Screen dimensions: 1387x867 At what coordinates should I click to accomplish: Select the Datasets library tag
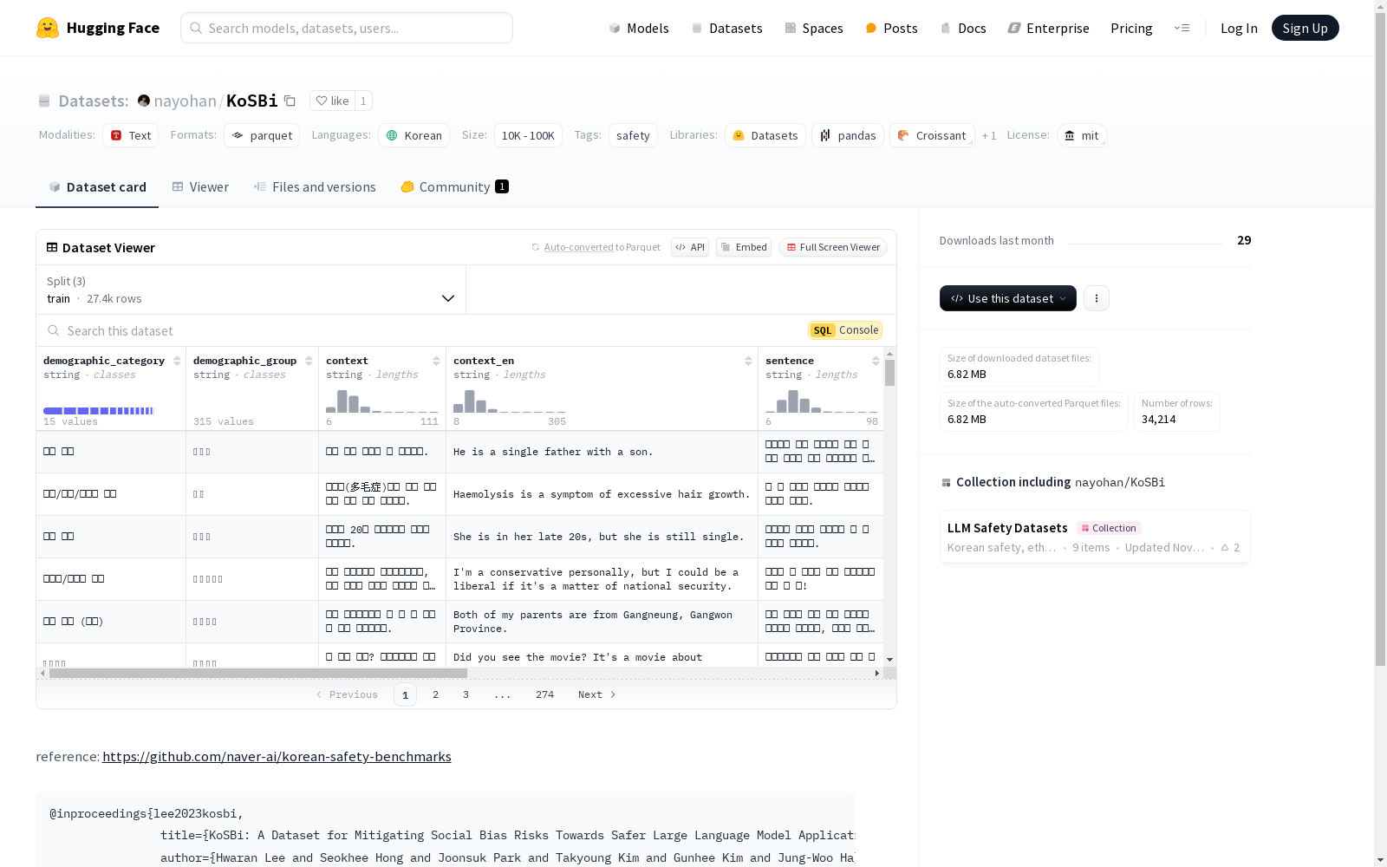765,135
